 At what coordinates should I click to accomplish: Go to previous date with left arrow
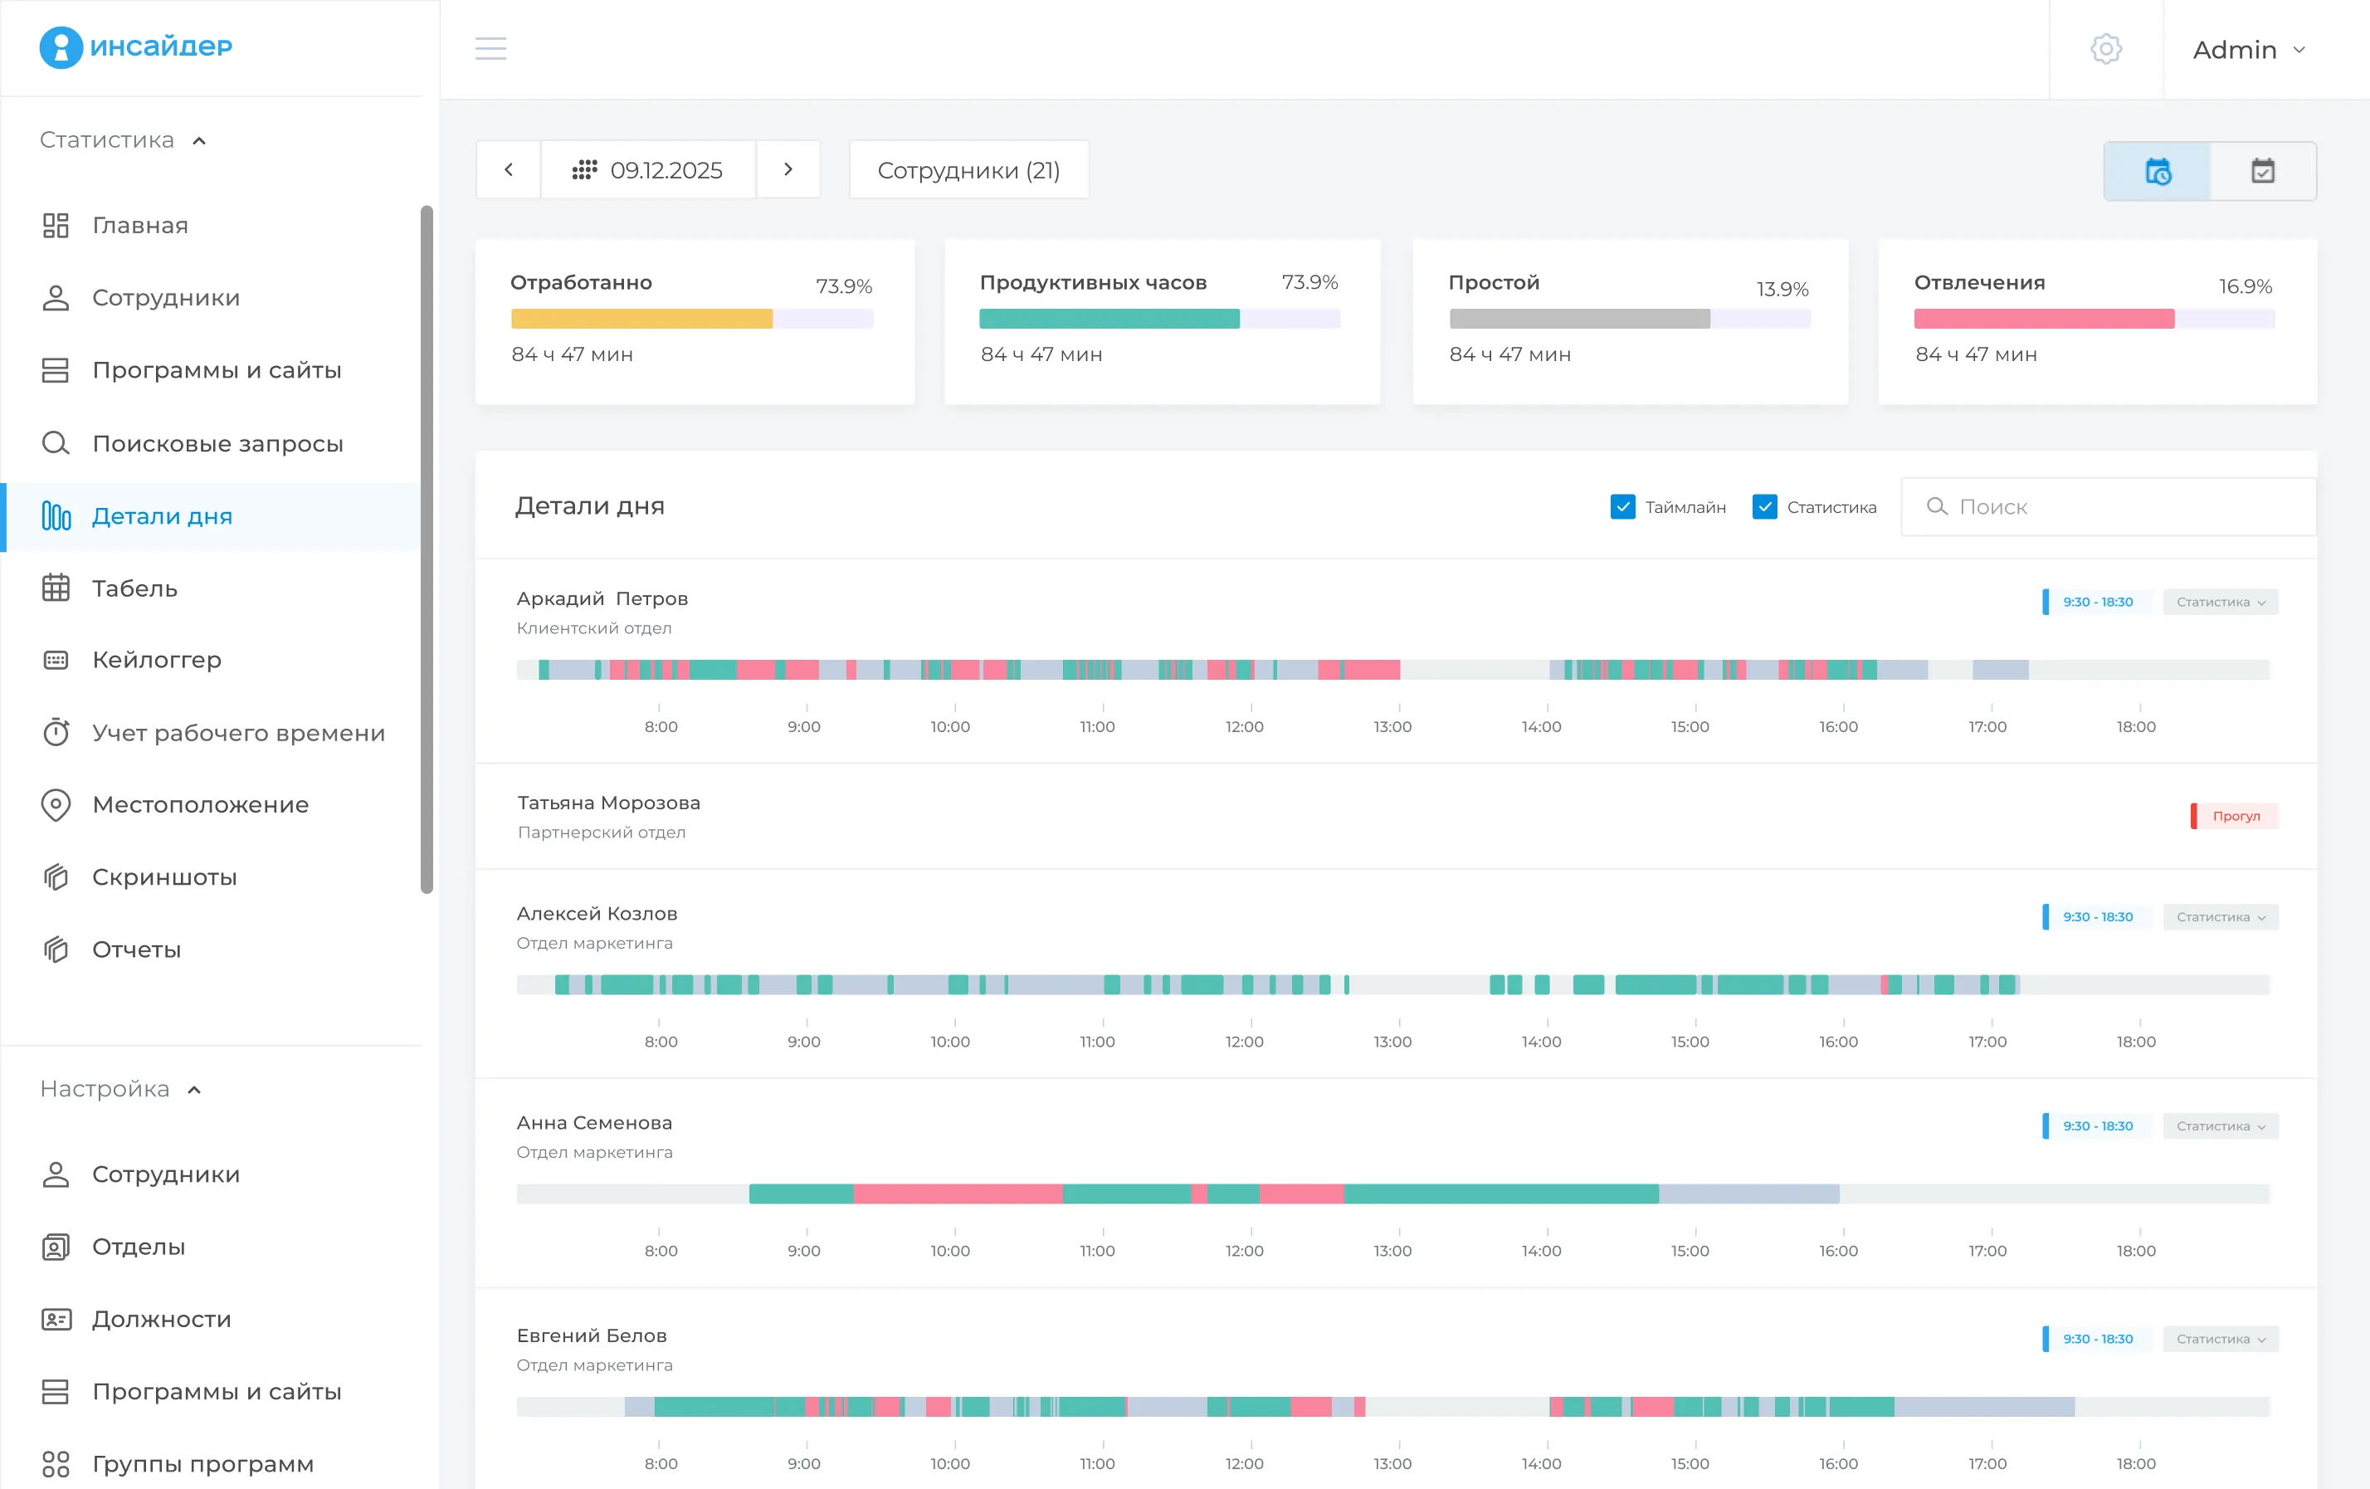508,169
